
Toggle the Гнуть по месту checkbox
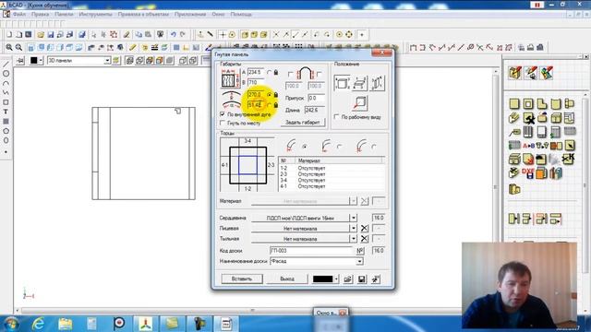coord(223,123)
